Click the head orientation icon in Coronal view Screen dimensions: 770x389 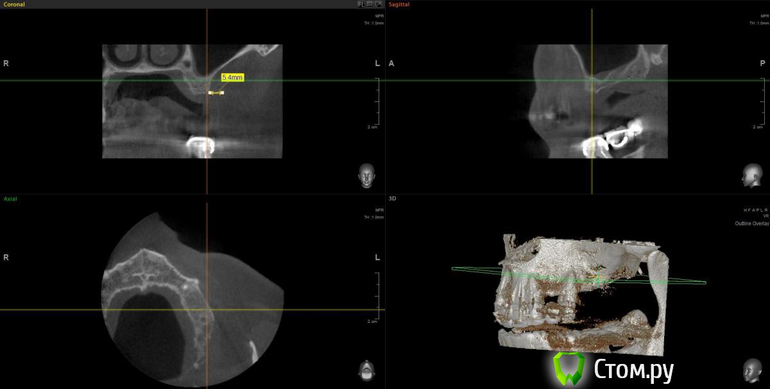(366, 177)
